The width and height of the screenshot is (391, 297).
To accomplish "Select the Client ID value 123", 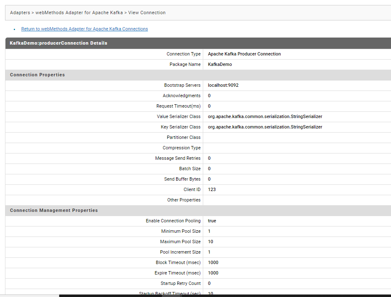I will click(212, 189).
